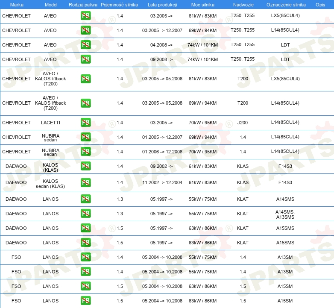Screen dimensions: 334x308
Task: Click the 11.2002 -> 12.2004 date cell
Action: pyautogui.click(x=162, y=182)
